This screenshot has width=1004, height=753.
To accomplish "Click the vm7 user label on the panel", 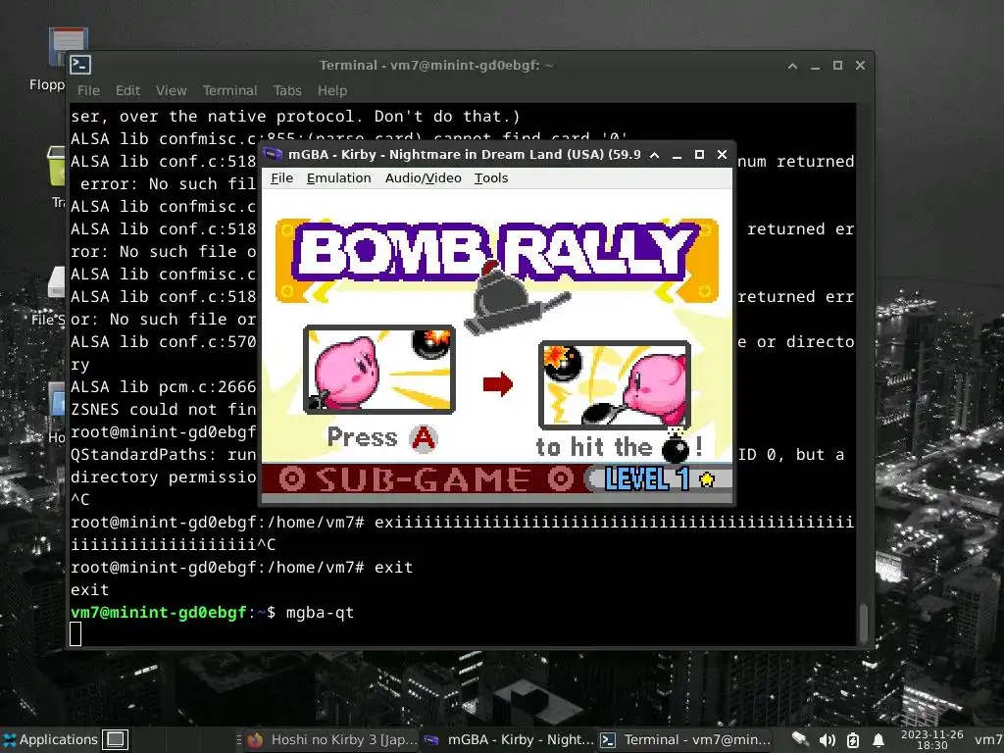I will coord(988,739).
